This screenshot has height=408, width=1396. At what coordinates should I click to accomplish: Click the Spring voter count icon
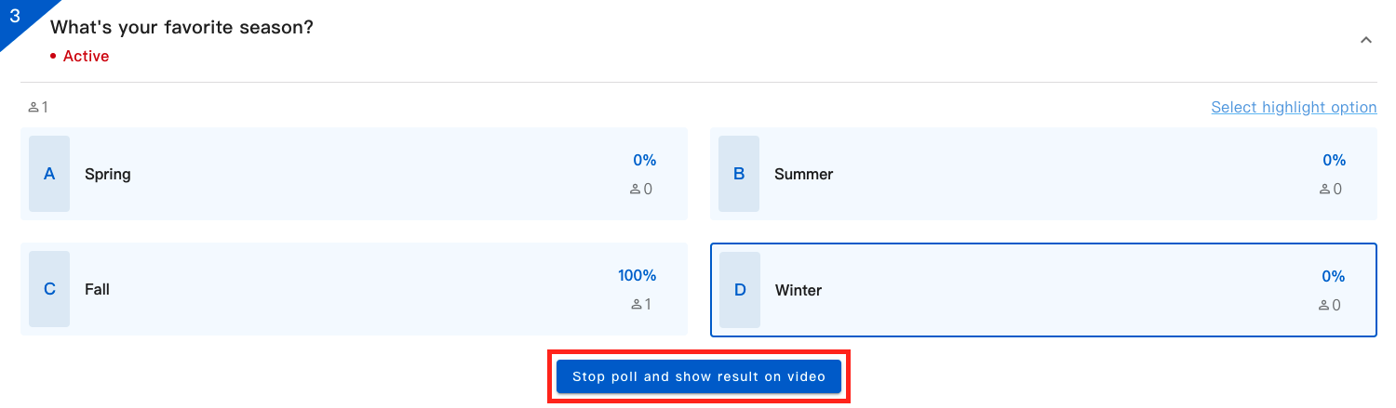636,190
